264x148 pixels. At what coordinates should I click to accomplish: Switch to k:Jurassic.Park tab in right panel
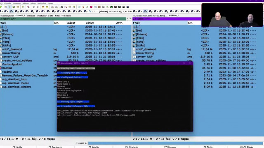click(150, 16)
